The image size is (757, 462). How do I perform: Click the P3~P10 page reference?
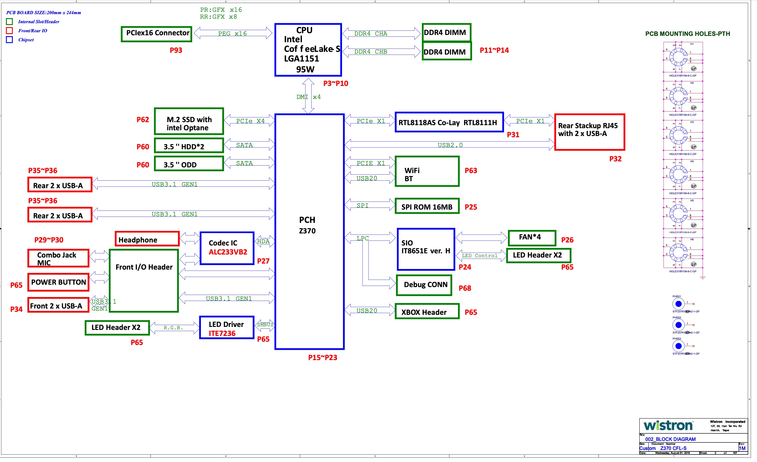pyautogui.click(x=335, y=83)
